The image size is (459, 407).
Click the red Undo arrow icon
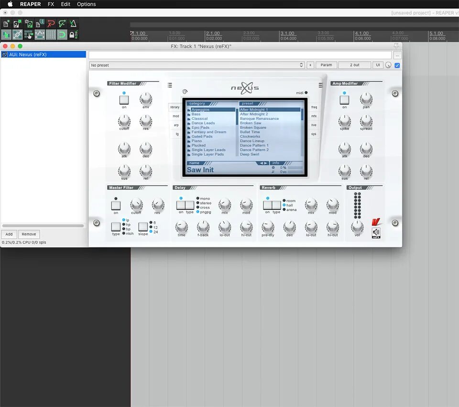click(x=51, y=24)
